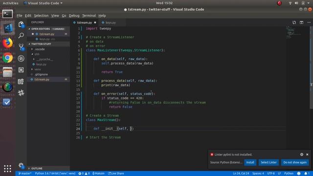Change the Python language mode
This screenshot has height=176, width=313.
tap(289, 174)
